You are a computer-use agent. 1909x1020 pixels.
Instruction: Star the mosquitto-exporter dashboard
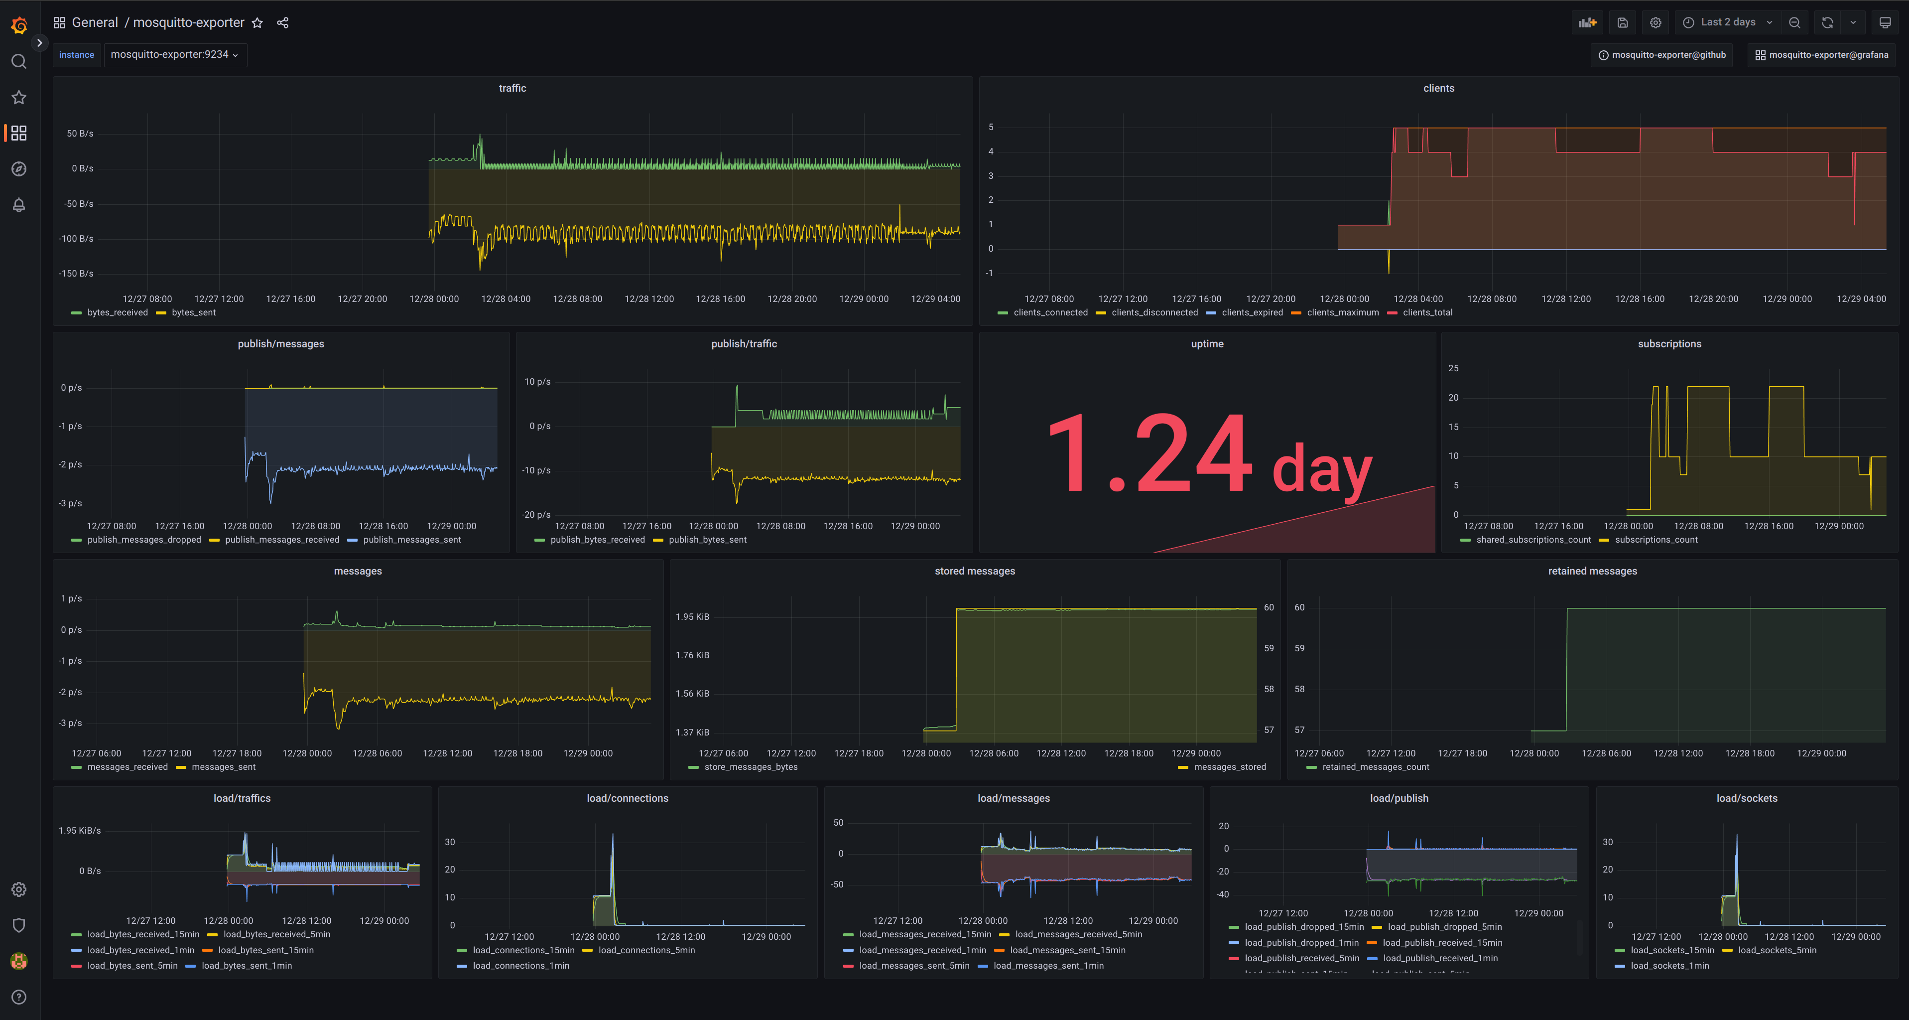(x=257, y=22)
